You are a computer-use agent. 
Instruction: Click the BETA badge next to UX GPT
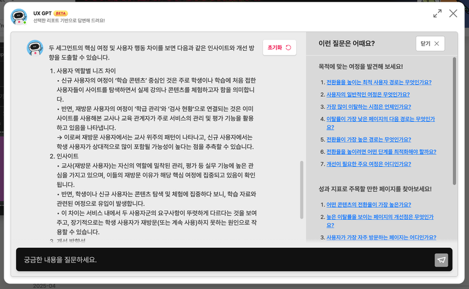pos(61,13)
